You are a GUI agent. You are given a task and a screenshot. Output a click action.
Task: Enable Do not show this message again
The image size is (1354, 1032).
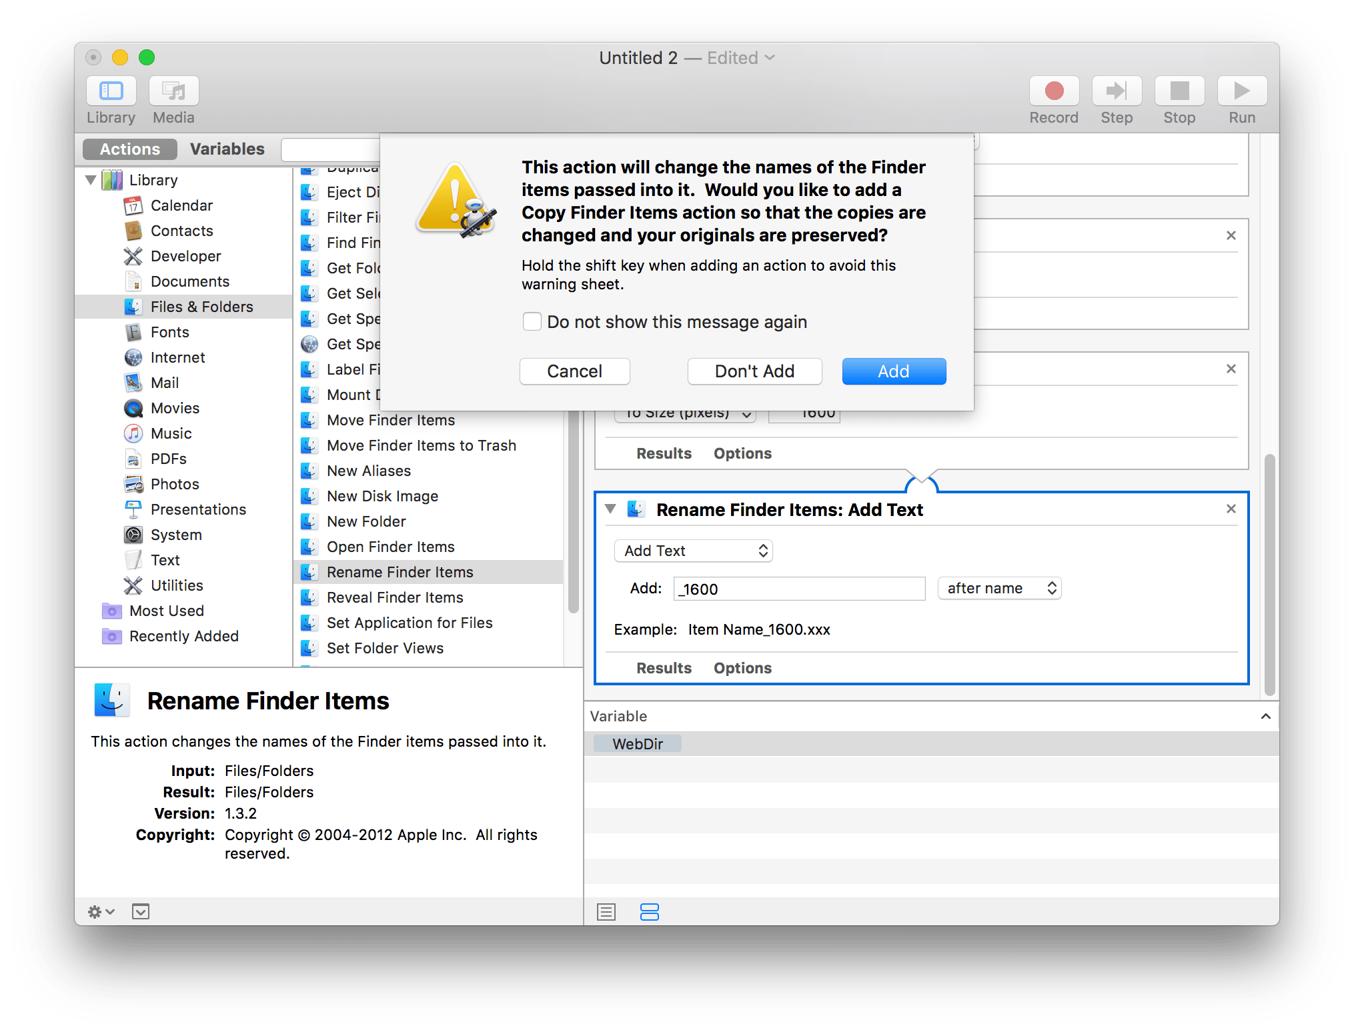pyautogui.click(x=532, y=321)
